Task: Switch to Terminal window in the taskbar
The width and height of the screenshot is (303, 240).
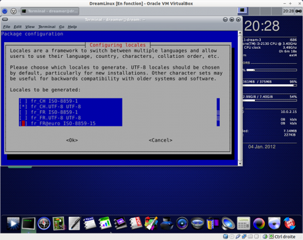Action: (50, 11)
